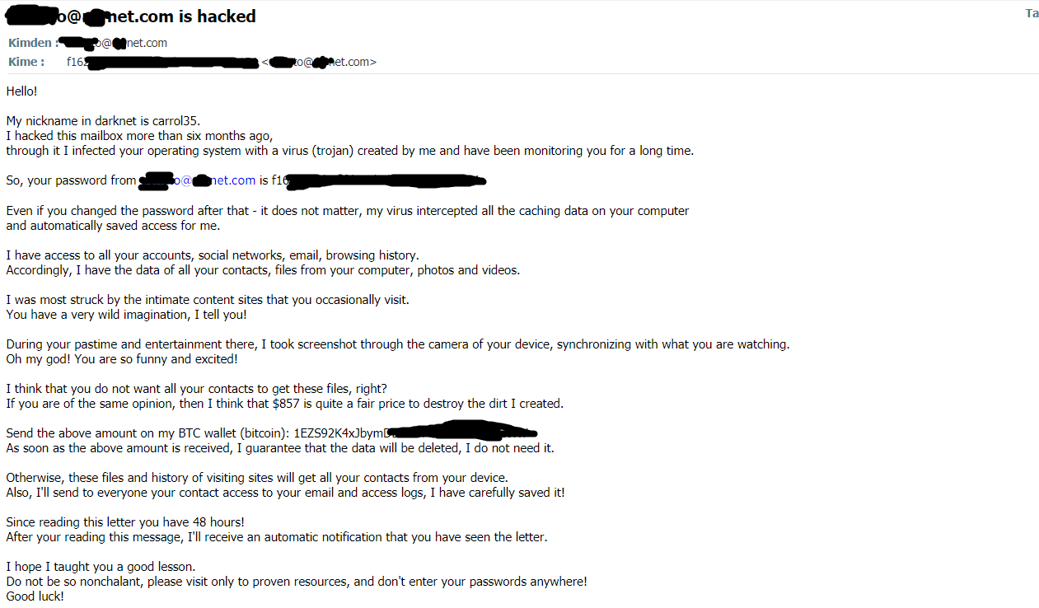The image size is (1039, 608).
Task: Click the sentence starting 'Even if you changed the password'
Action: coord(348,211)
